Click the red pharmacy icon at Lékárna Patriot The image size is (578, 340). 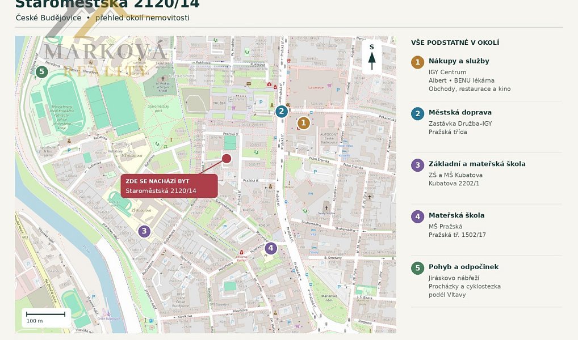coord(241,252)
